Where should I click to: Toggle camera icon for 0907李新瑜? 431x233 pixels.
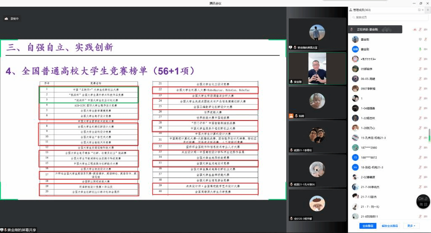425,89
